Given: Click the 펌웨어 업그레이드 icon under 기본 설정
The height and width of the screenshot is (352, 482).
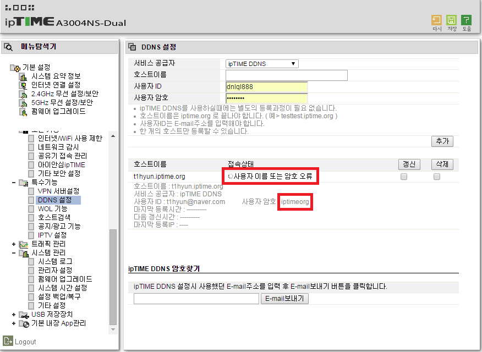Looking at the screenshot, I should point(23,112).
